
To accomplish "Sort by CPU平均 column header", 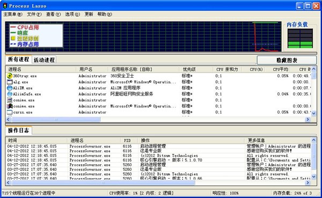I will coord(277,69).
